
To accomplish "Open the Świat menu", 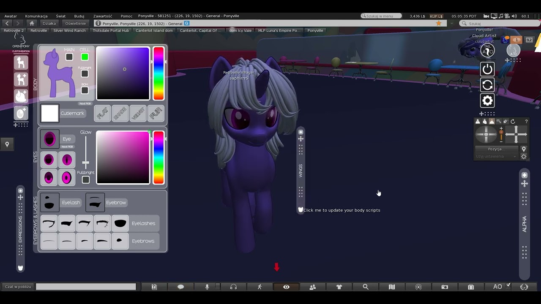I will click(61, 16).
